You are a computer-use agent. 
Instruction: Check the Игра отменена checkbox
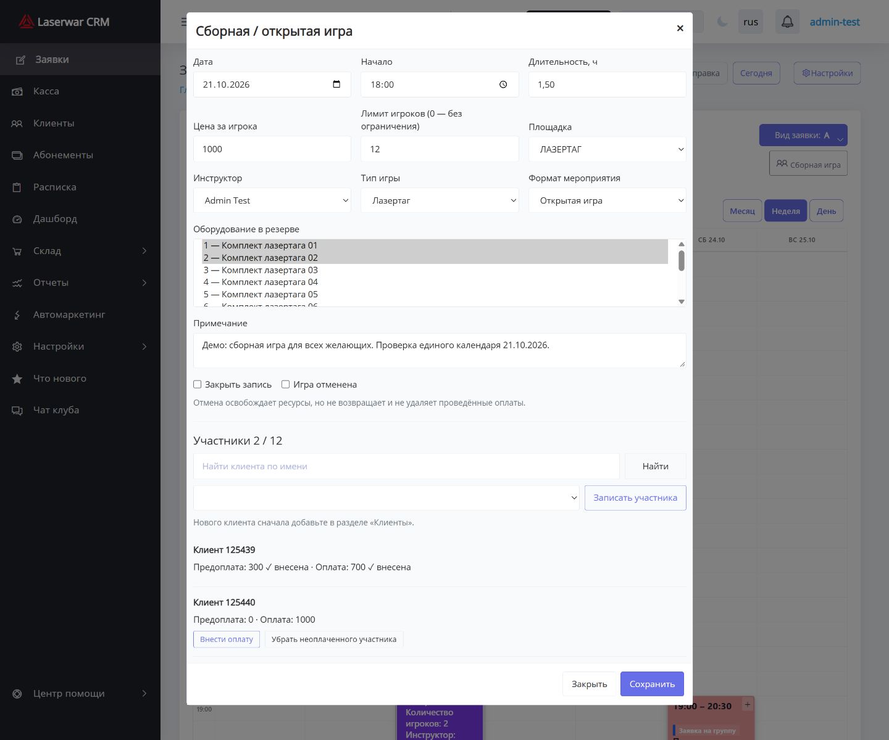(285, 384)
